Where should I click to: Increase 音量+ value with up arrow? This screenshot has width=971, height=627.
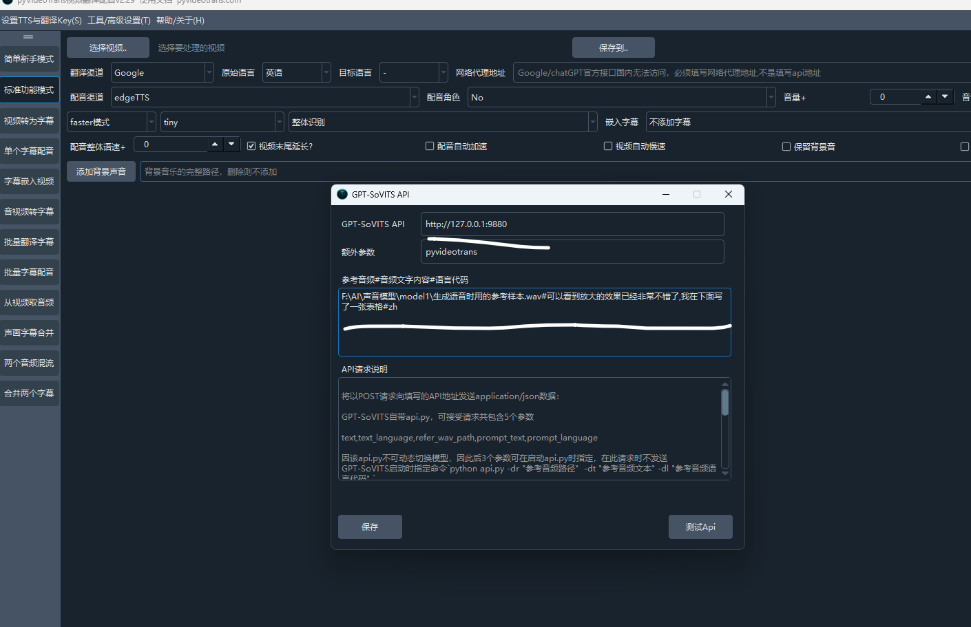(928, 96)
